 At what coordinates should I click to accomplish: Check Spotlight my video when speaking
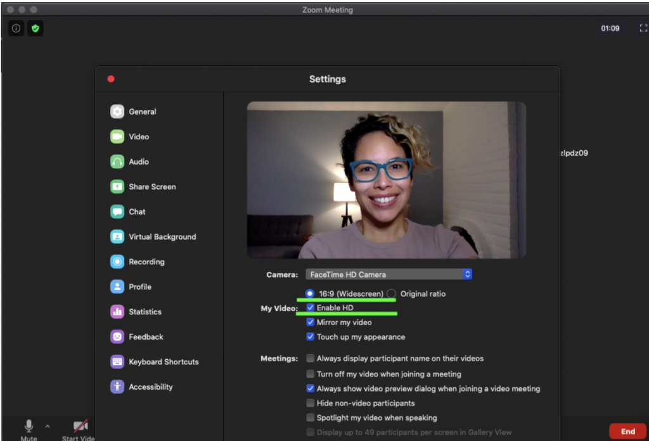coord(310,417)
